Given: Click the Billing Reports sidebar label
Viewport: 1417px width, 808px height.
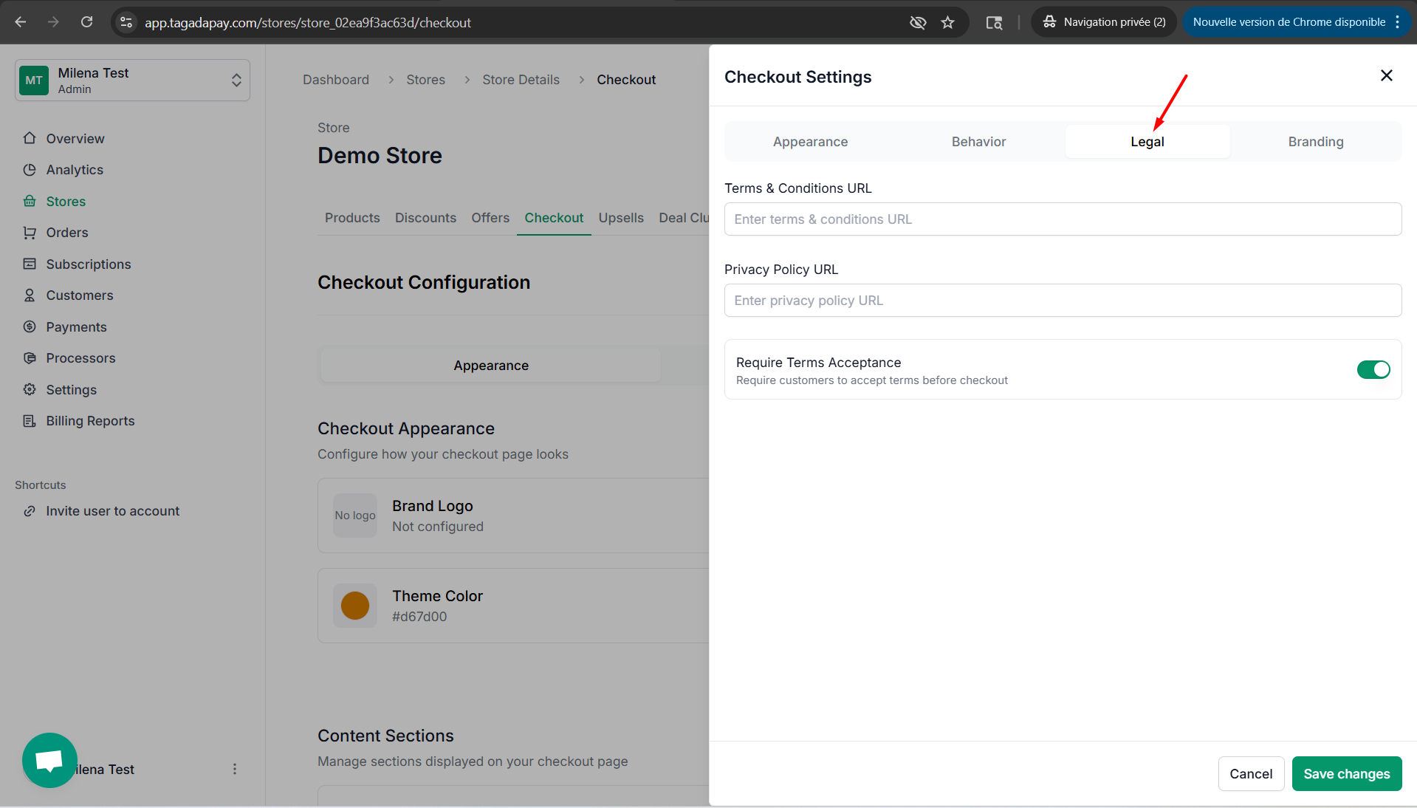Looking at the screenshot, I should point(90,421).
